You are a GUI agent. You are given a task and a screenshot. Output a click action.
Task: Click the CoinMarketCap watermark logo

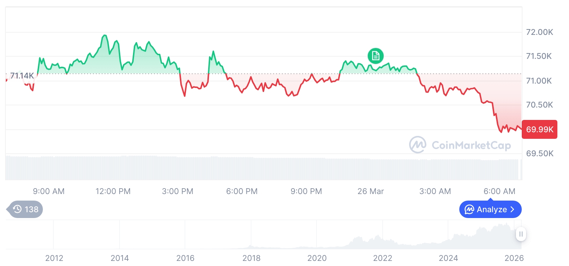(x=417, y=145)
